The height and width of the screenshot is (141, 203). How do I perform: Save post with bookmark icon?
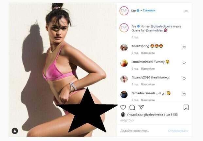coord(186,107)
